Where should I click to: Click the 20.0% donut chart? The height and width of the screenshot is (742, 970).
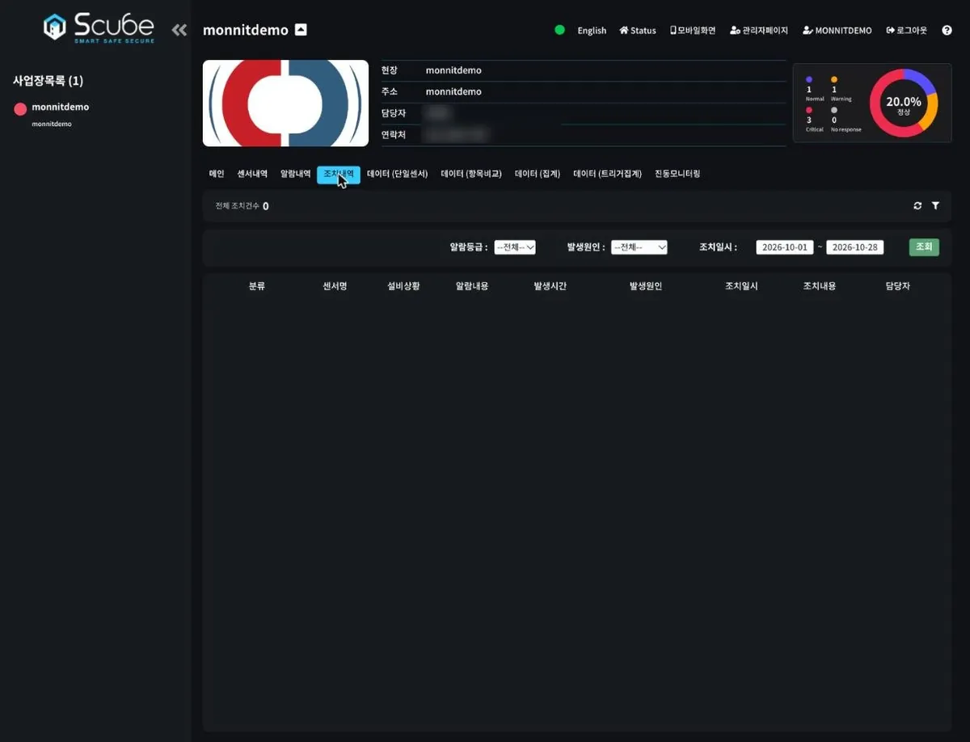coord(904,103)
